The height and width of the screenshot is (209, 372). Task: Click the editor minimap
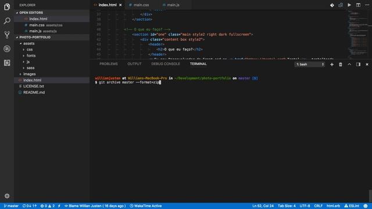358,34
